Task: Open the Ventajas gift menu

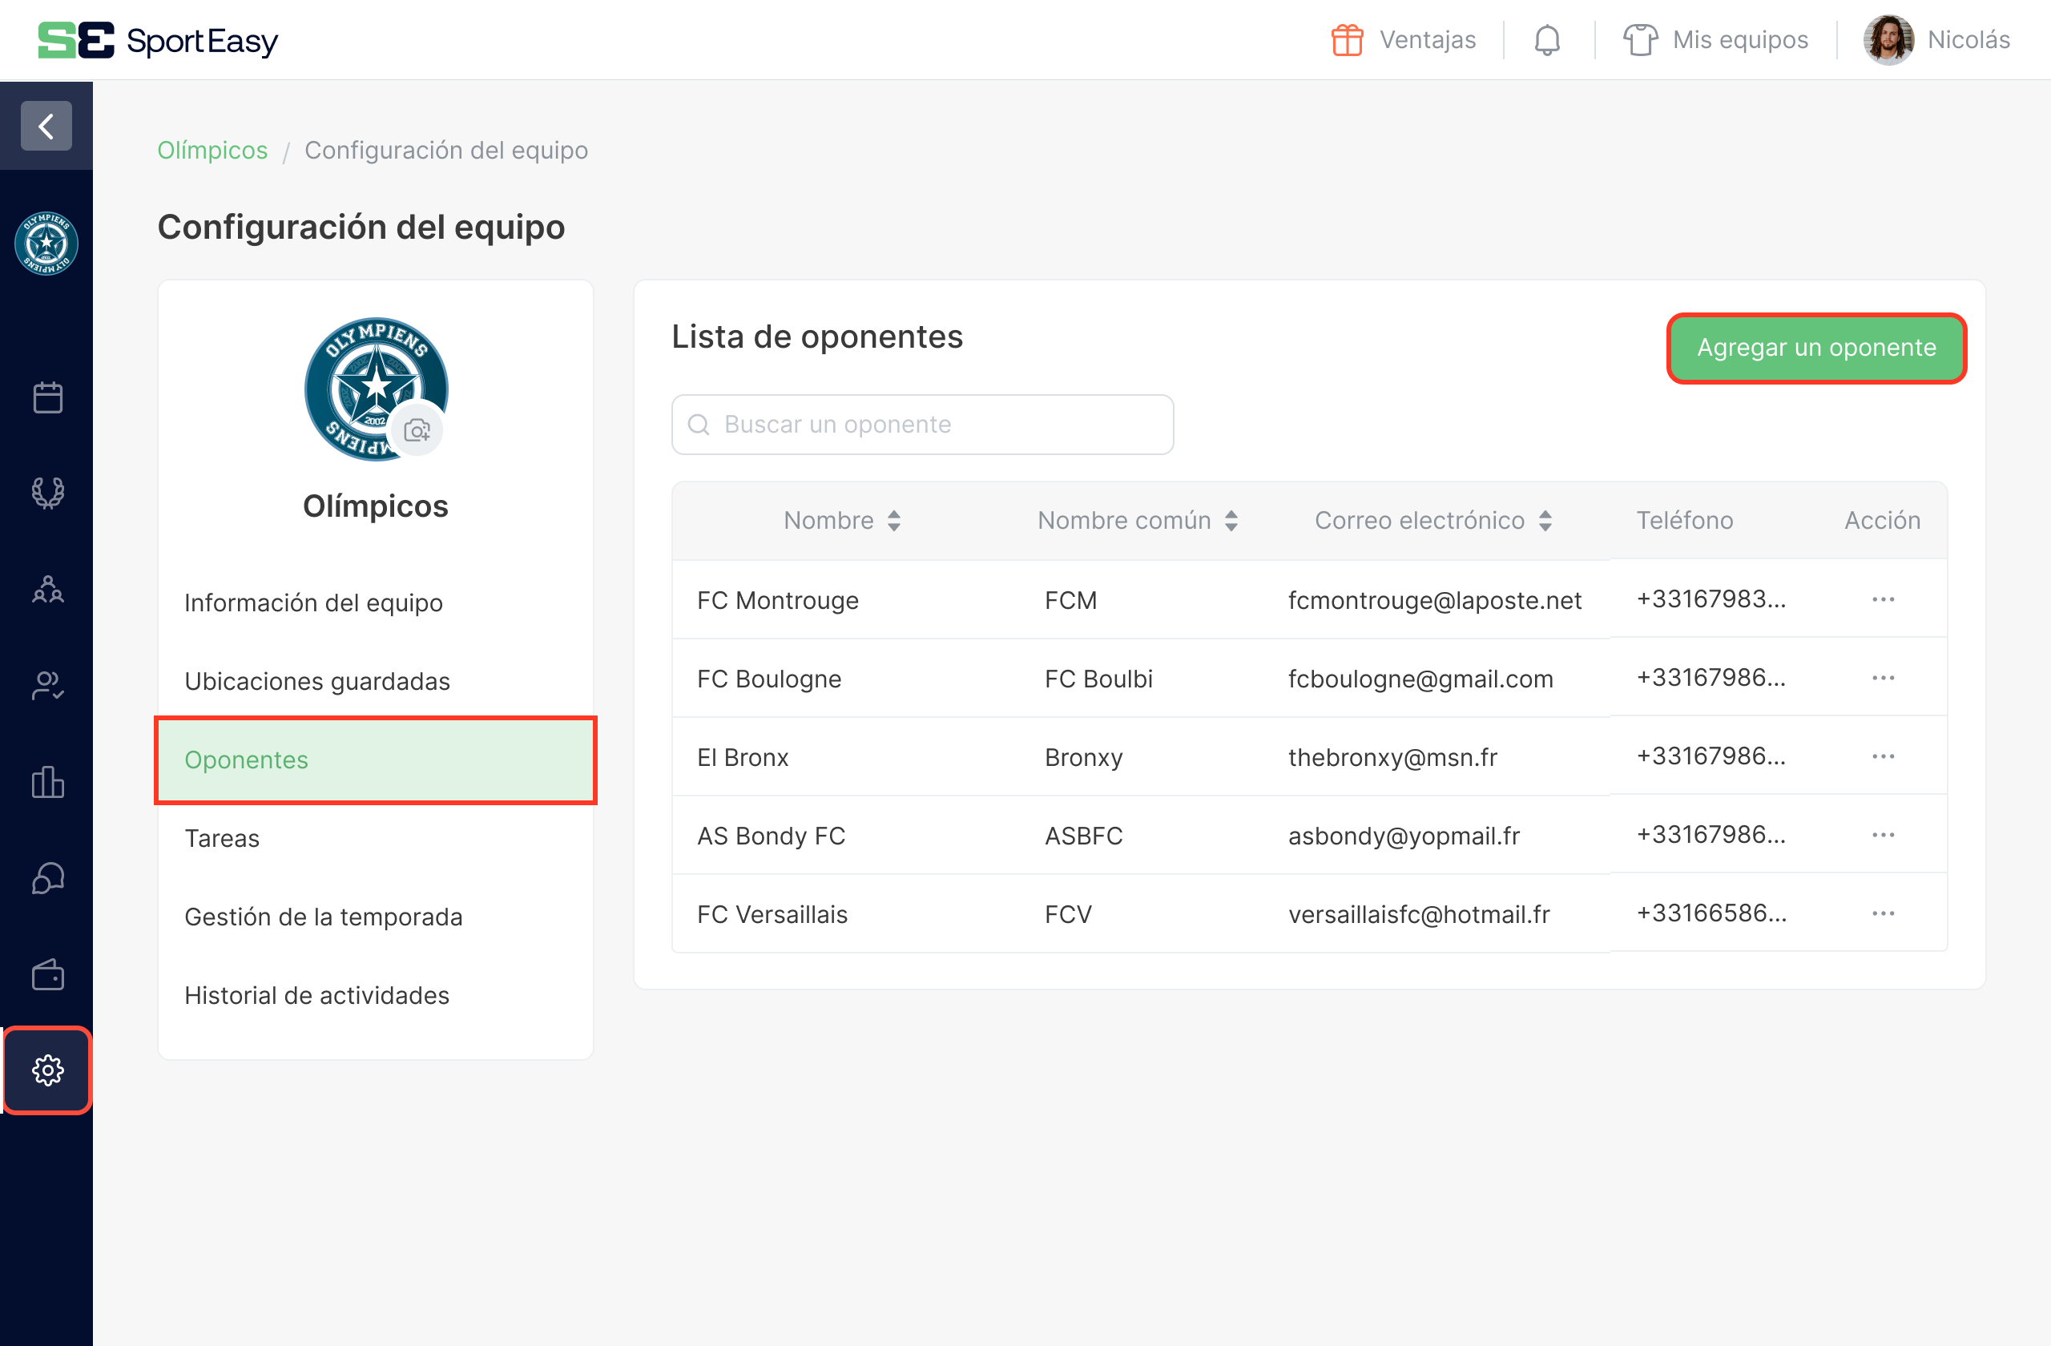Action: tap(1402, 39)
